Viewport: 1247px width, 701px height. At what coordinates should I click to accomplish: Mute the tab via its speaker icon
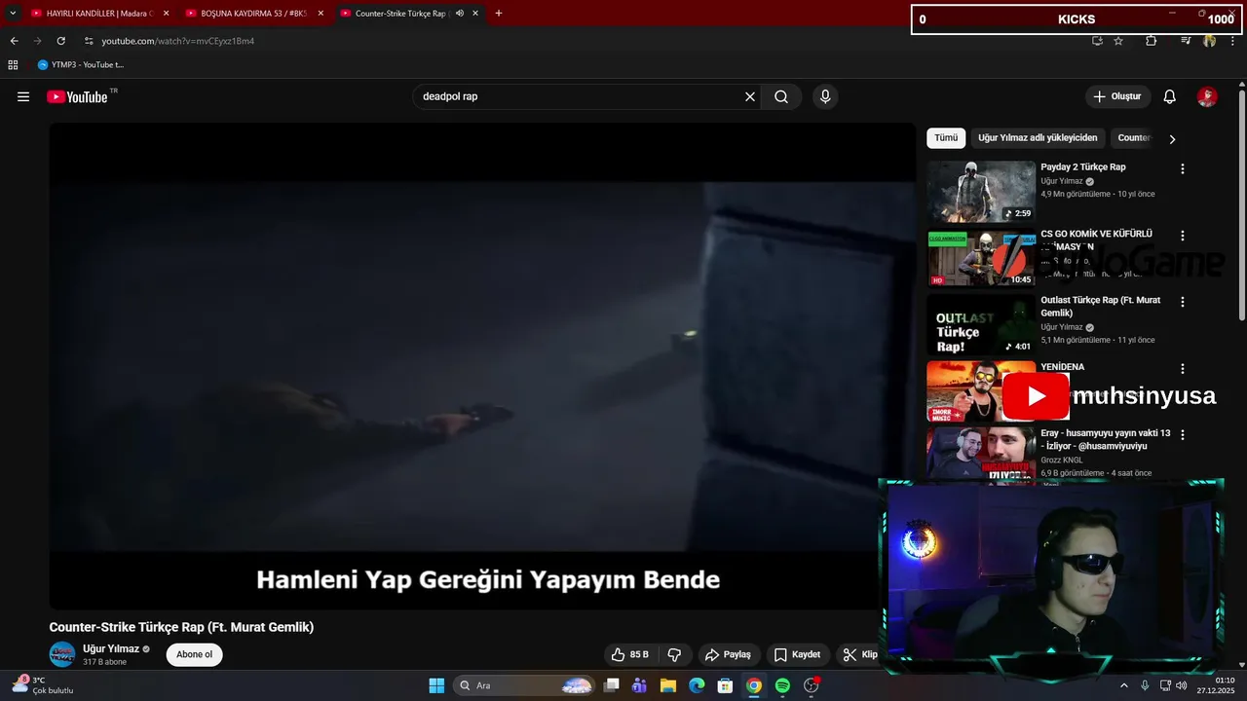pyautogui.click(x=460, y=14)
